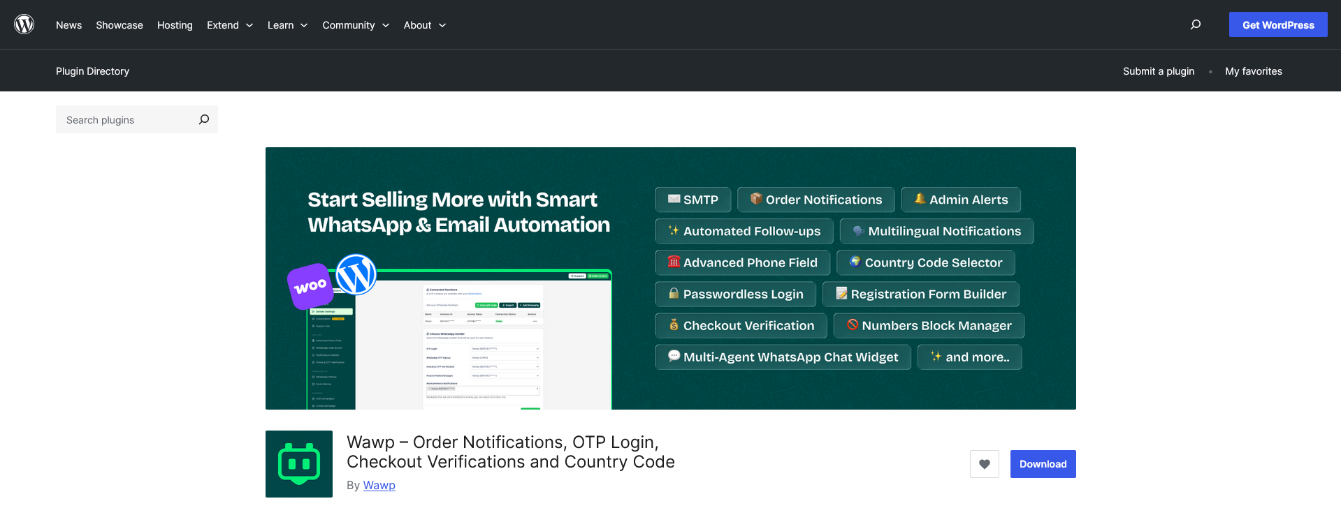Expand the Learn dropdown menu

pyautogui.click(x=287, y=25)
